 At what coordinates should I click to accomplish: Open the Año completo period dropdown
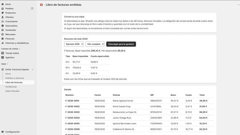[x=95, y=44]
